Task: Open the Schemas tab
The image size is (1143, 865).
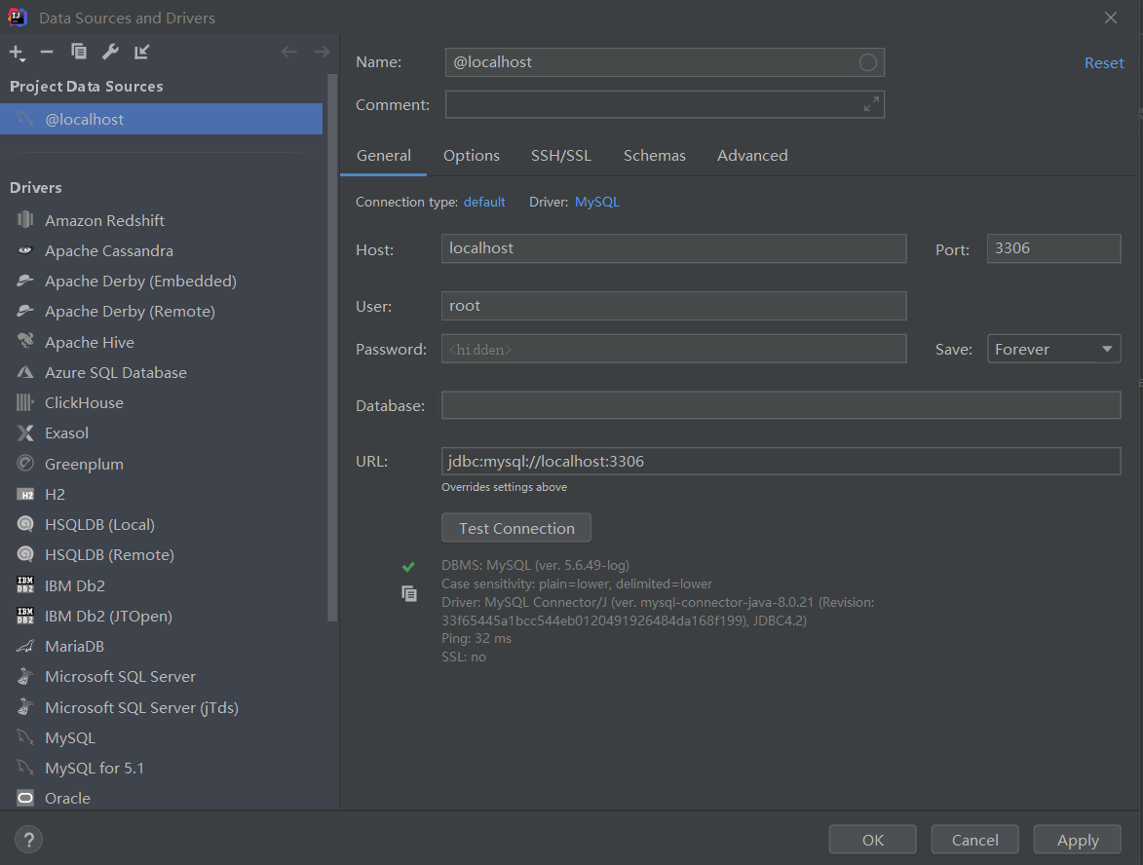Action: (x=654, y=156)
